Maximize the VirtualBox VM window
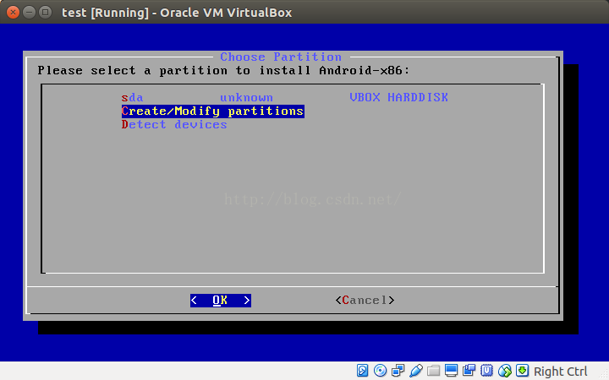Viewport: 609px width, 380px height. [46, 13]
